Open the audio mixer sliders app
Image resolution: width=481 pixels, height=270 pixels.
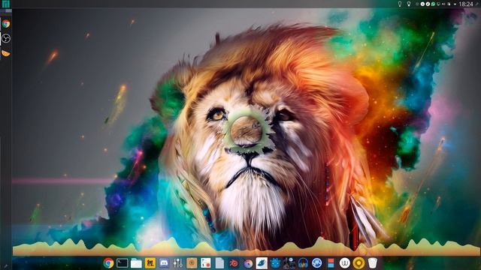pos(178,263)
